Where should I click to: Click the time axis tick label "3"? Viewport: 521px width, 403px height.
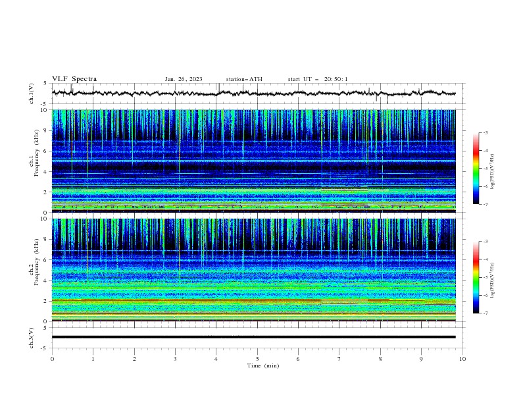pos(176,359)
